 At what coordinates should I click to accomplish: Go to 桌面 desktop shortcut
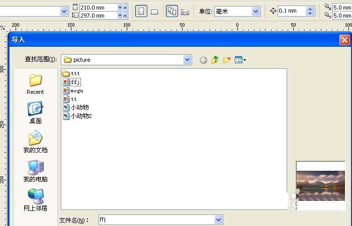click(x=35, y=113)
